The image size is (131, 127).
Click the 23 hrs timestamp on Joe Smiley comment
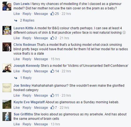pos(66,96)
